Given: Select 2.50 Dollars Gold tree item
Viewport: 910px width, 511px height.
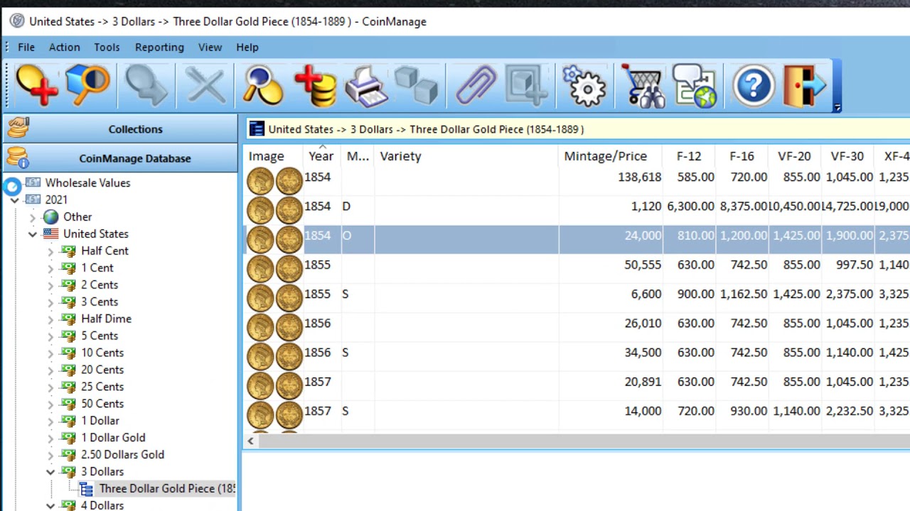Looking at the screenshot, I should pos(122,455).
